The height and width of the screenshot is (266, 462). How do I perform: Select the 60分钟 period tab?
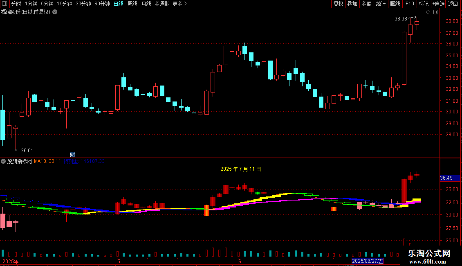click(102, 4)
